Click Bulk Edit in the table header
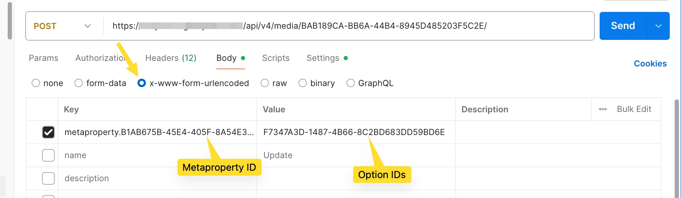Viewport: 681px width, 198px height. coord(634,109)
